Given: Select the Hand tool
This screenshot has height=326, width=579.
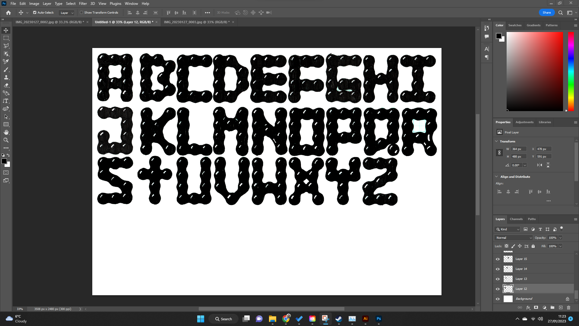Looking at the screenshot, I should (x=6, y=132).
